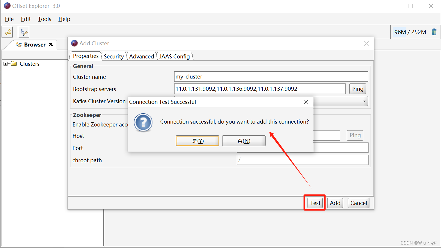This screenshot has width=441, height=248.
Task: Click the trash can garbage collection icon
Action: click(x=434, y=32)
